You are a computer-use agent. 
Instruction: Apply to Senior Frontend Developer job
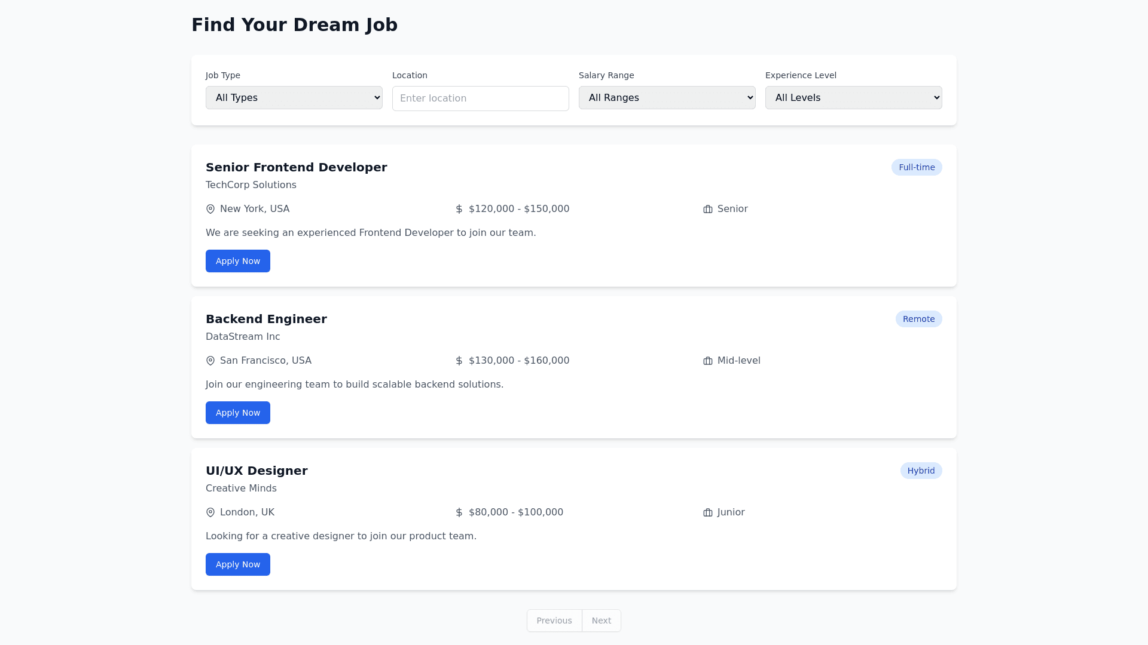click(x=238, y=261)
